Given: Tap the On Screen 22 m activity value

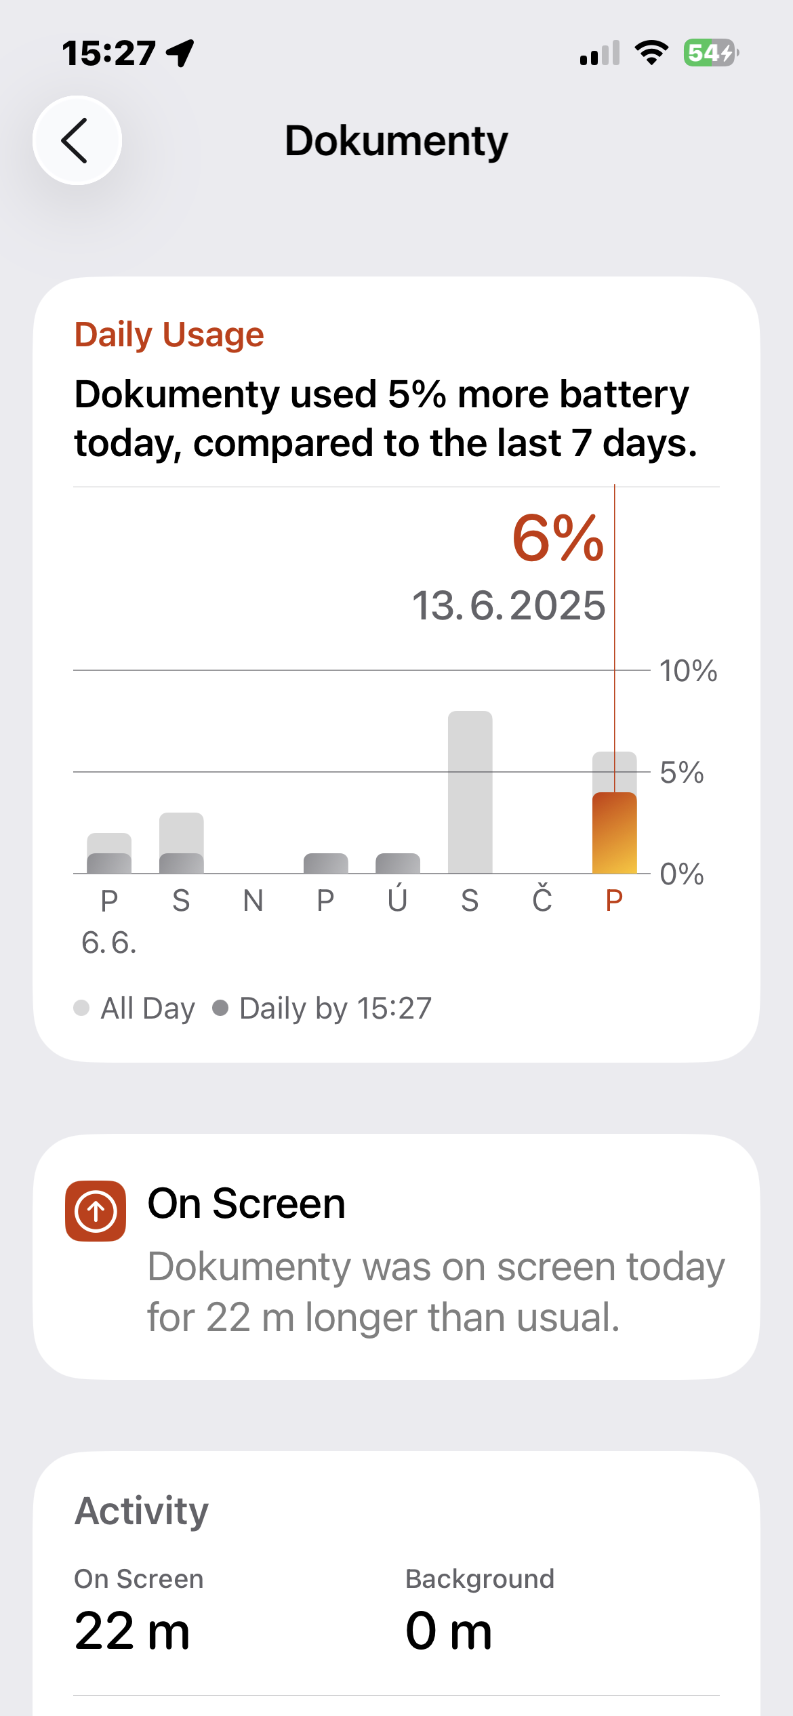Looking at the screenshot, I should click(x=132, y=1631).
